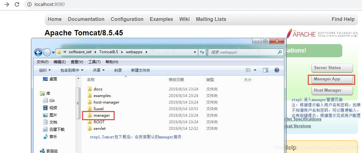This screenshot has width=362, height=153.
Task: Open address bar history dropdown
Action: (x=195, y=52)
